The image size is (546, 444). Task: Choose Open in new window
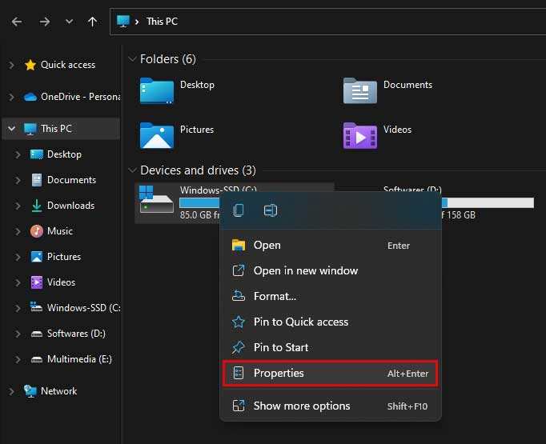pyautogui.click(x=330, y=270)
